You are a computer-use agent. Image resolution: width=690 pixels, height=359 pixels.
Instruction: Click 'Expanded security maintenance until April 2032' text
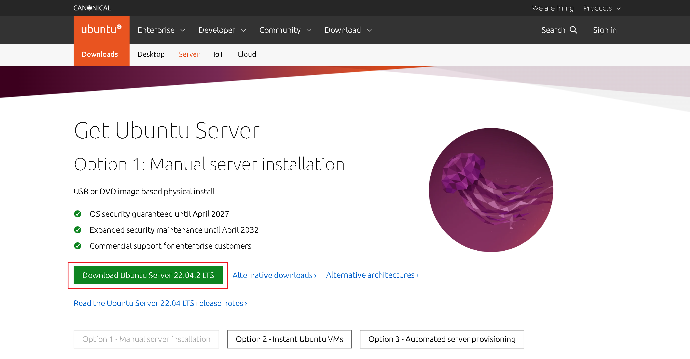(174, 230)
